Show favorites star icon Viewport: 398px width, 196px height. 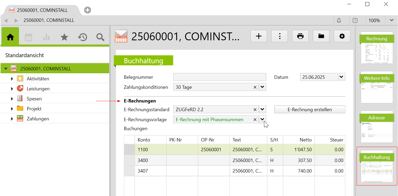[64, 37]
